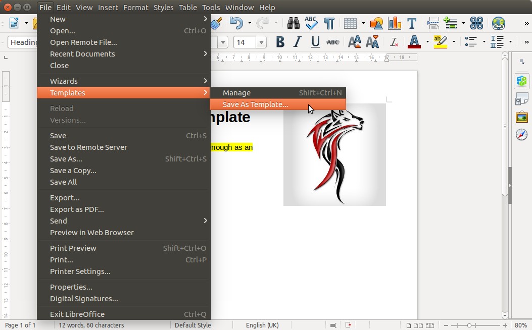Click the Insert Image shapes icon

point(376,23)
